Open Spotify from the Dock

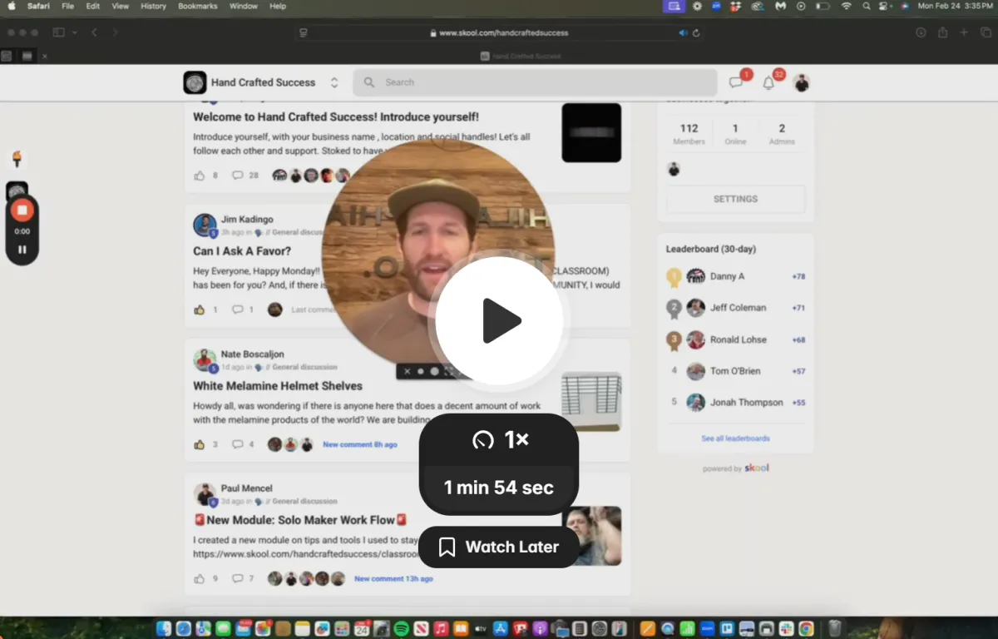[x=401, y=629]
